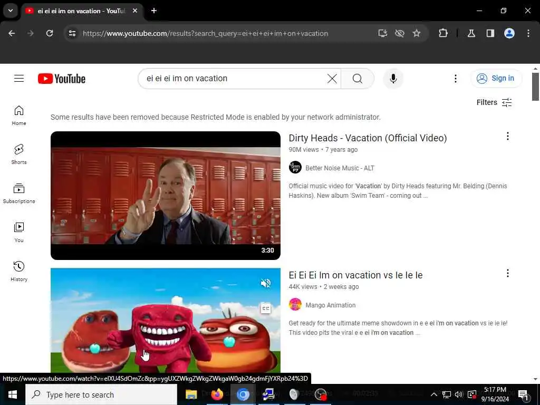Click the magnifier search button
The image size is (540, 405).
point(358,79)
